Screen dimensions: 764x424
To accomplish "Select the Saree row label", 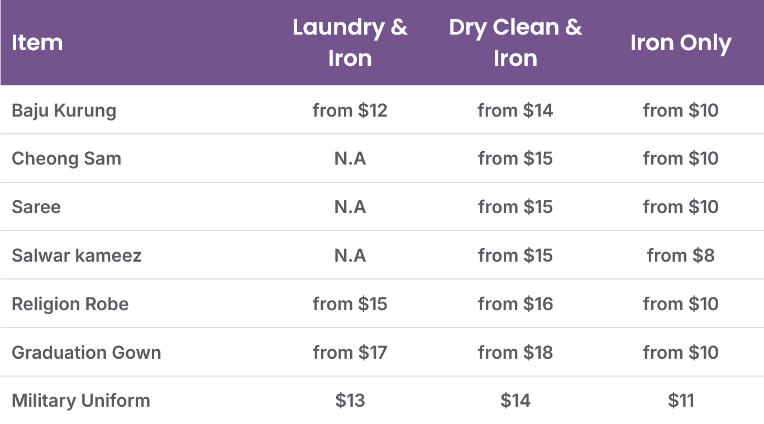I will pyautogui.click(x=36, y=207).
